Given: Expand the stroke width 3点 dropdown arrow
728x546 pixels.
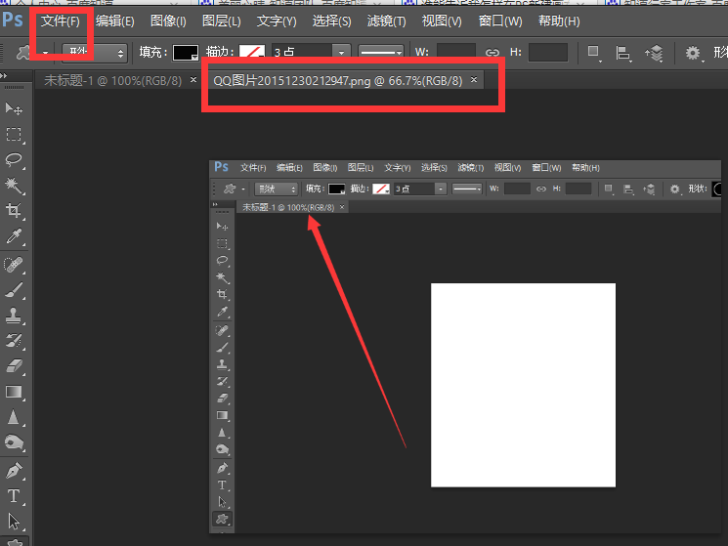Looking at the screenshot, I should pyautogui.click(x=341, y=53).
